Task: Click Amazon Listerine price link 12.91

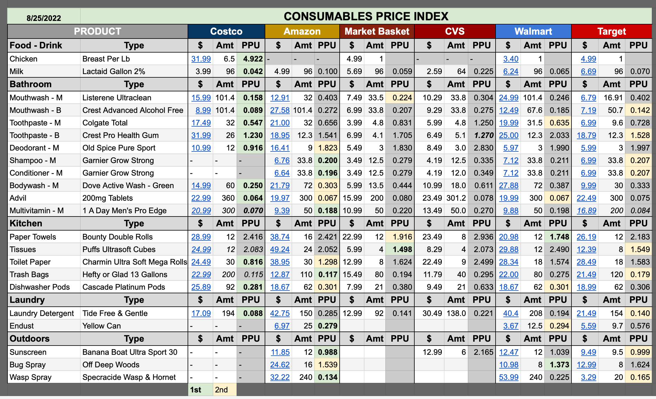Action: pos(280,98)
